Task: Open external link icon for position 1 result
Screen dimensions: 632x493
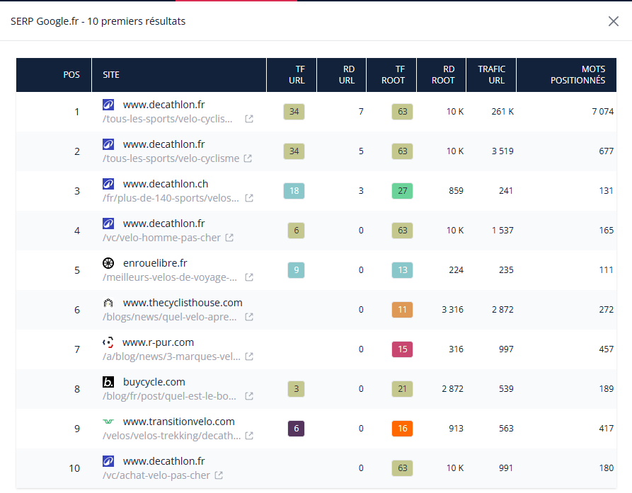Action: click(x=249, y=119)
